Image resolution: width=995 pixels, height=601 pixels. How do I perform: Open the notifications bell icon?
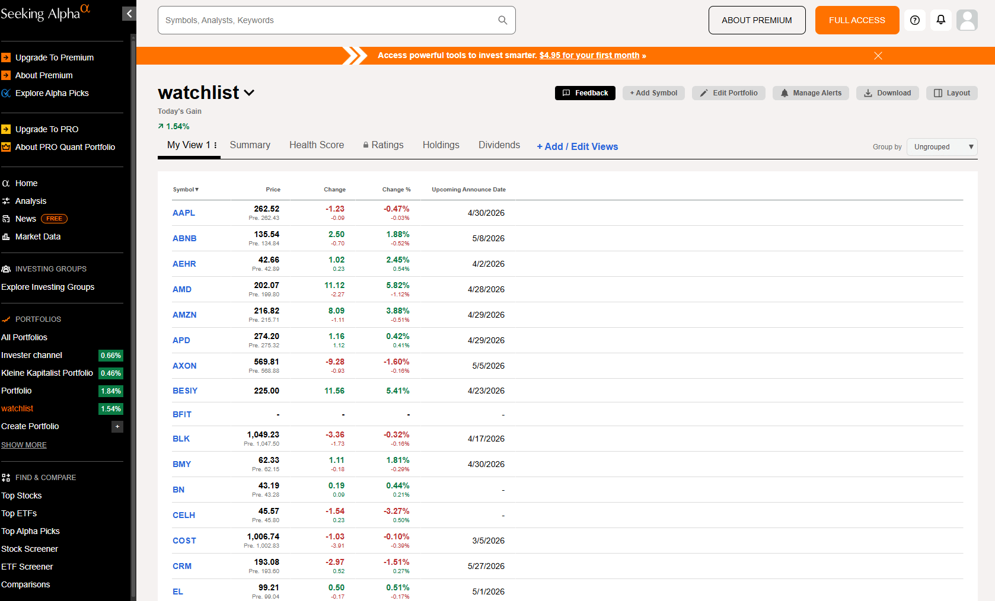click(941, 20)
